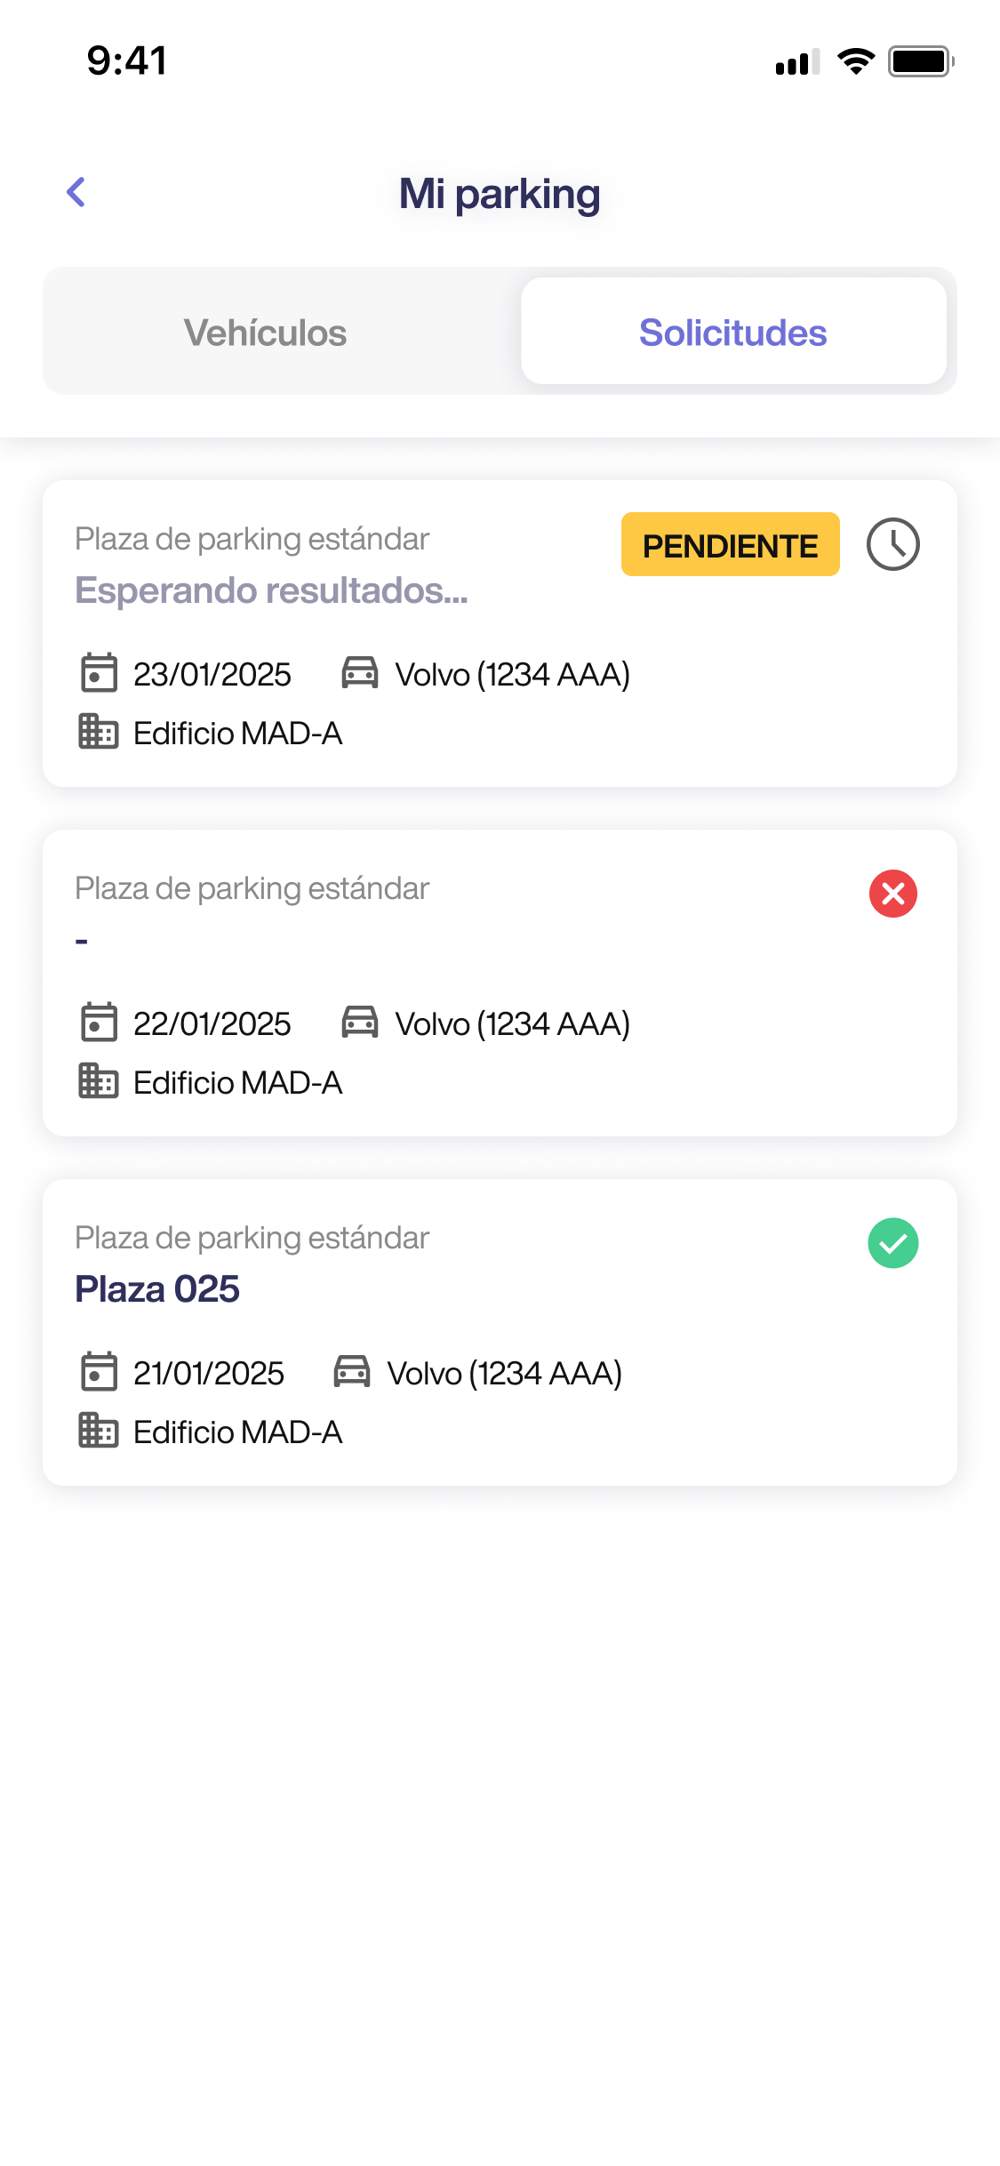Tap calendar icon beside 23/01/2025

point(99,673)
